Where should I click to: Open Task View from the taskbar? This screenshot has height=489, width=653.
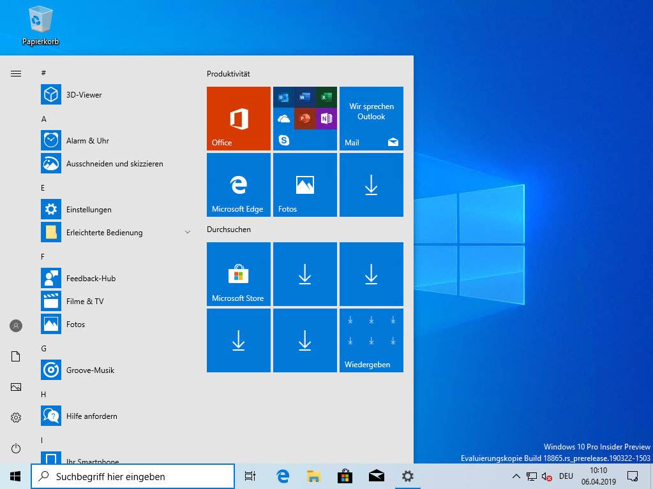(250, 476)
